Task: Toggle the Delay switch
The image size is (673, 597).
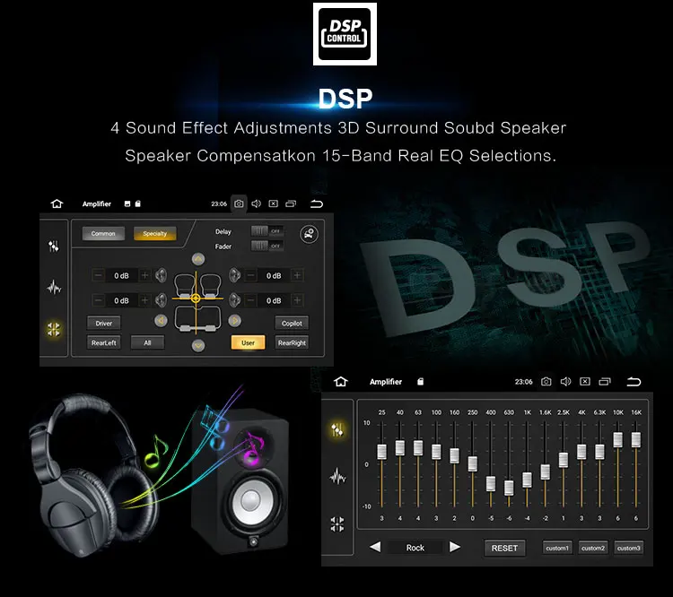Action: pos(267,231)
